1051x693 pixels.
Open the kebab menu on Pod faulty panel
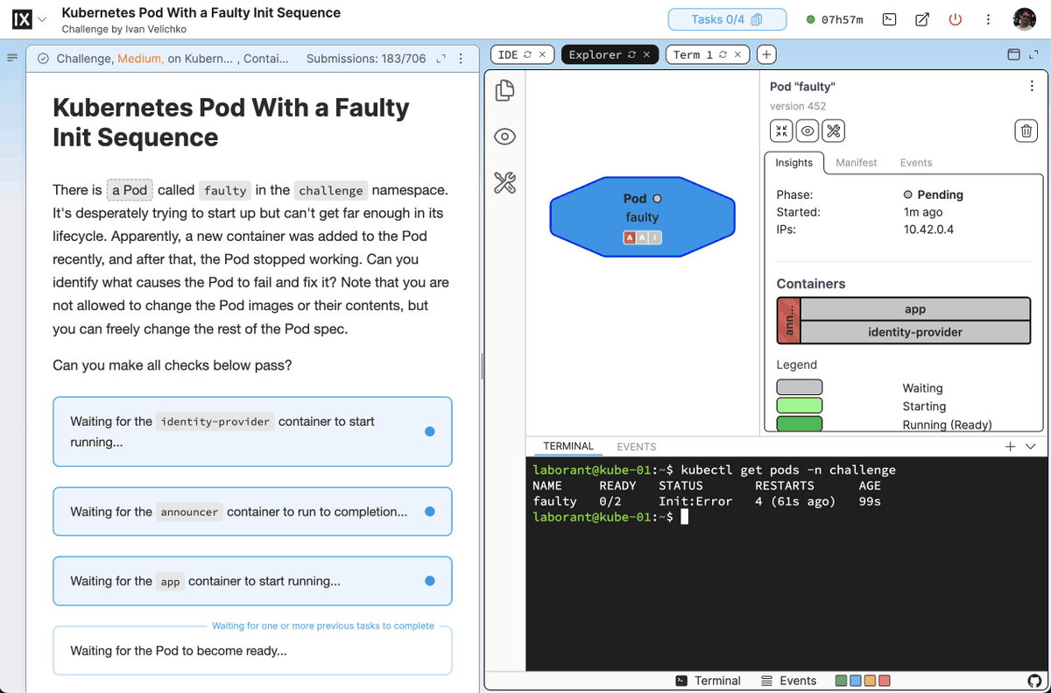click(x=1032, y=86)
